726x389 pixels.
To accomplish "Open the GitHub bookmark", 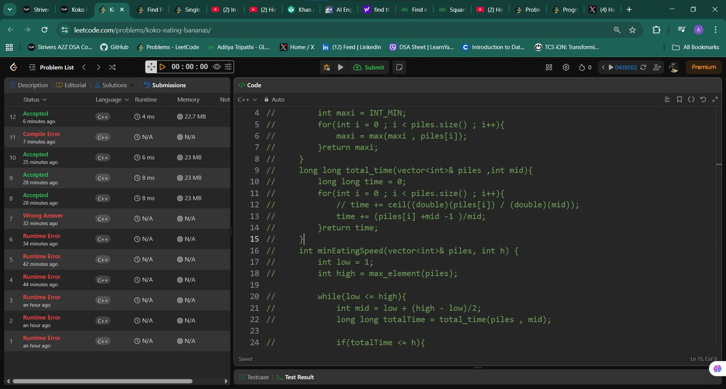I will click(114, 47).
